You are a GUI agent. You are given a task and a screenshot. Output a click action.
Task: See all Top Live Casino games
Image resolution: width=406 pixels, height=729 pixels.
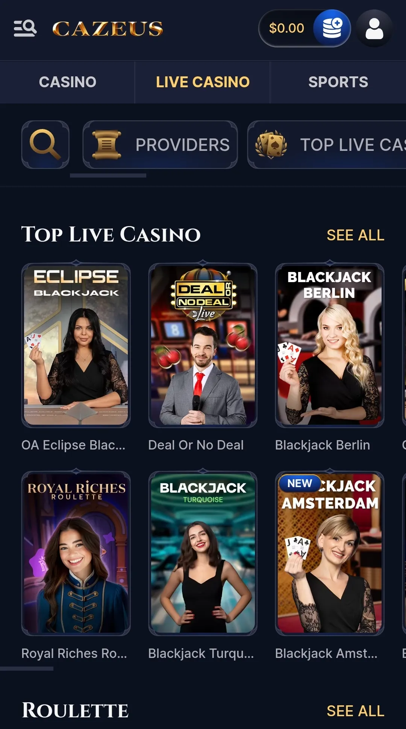[355, 235]
